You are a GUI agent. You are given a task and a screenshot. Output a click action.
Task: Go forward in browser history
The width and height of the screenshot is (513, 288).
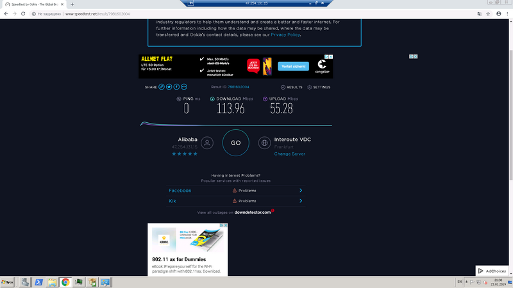tap(14, 13)
